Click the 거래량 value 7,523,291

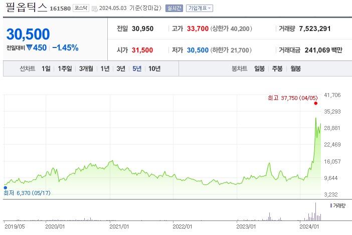[315, 28]
